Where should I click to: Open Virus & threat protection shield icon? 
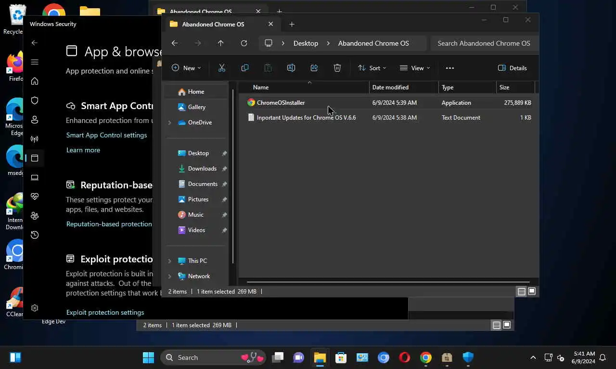(35, 100)
